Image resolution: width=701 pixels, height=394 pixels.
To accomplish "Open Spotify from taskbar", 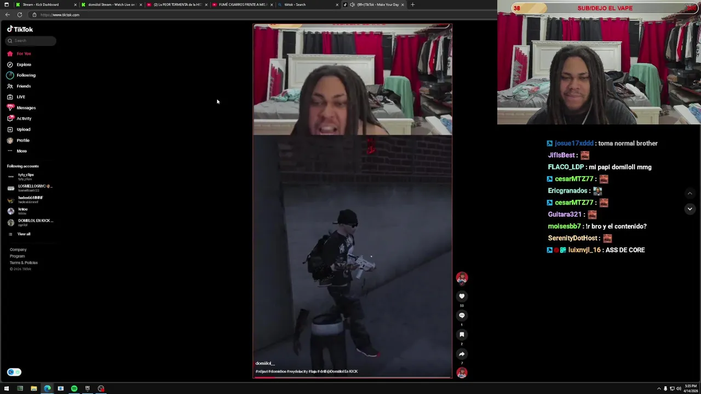I will 74,389.
